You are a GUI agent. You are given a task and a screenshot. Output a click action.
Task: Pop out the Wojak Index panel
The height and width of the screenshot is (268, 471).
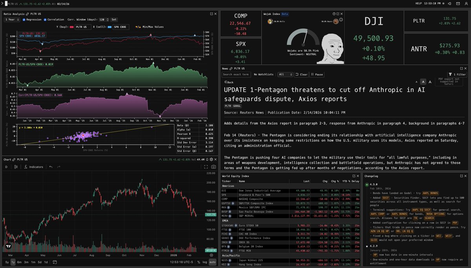339,14
